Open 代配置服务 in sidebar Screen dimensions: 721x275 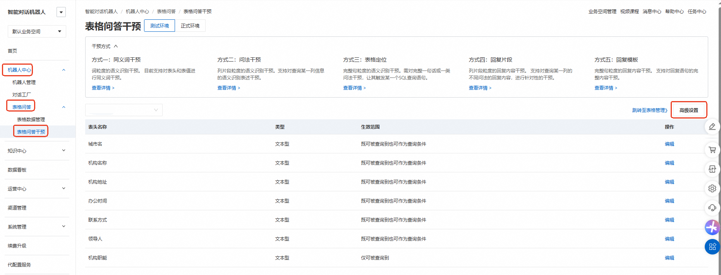point(19,265)
